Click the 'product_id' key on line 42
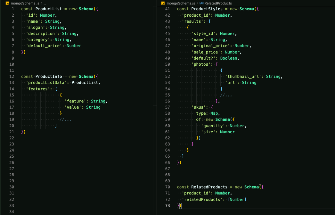The width and height of the screenshot is (335, 215). 196,15
